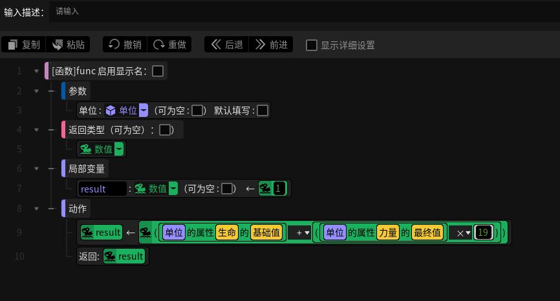
Task: Select the second 单位 variable before 力量
Action: pyautogui.click(x=335, y=233)
